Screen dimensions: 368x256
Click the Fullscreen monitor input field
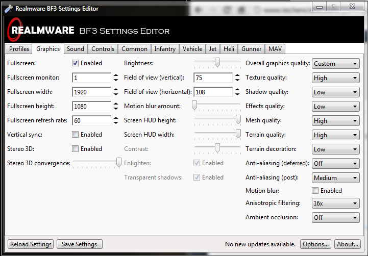(91, 78)
